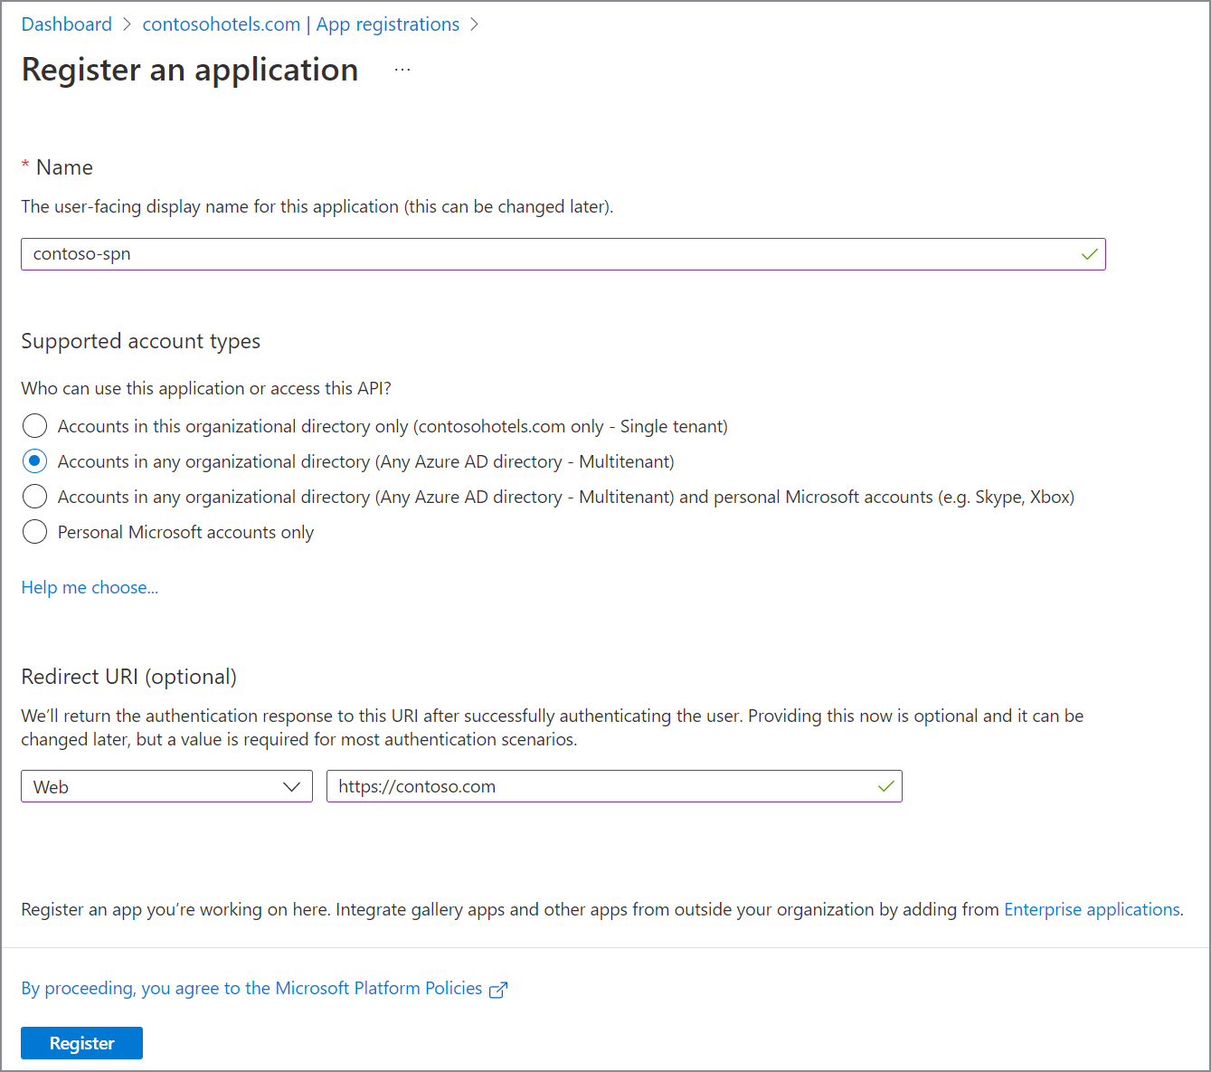1211x1072 pixels.
Task: Click external link icon beside Microsoft Platform Policies
Action: click(x=498, y=990)
